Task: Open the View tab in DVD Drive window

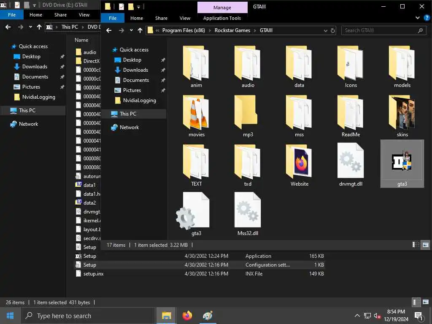Action: coord(84,15)
